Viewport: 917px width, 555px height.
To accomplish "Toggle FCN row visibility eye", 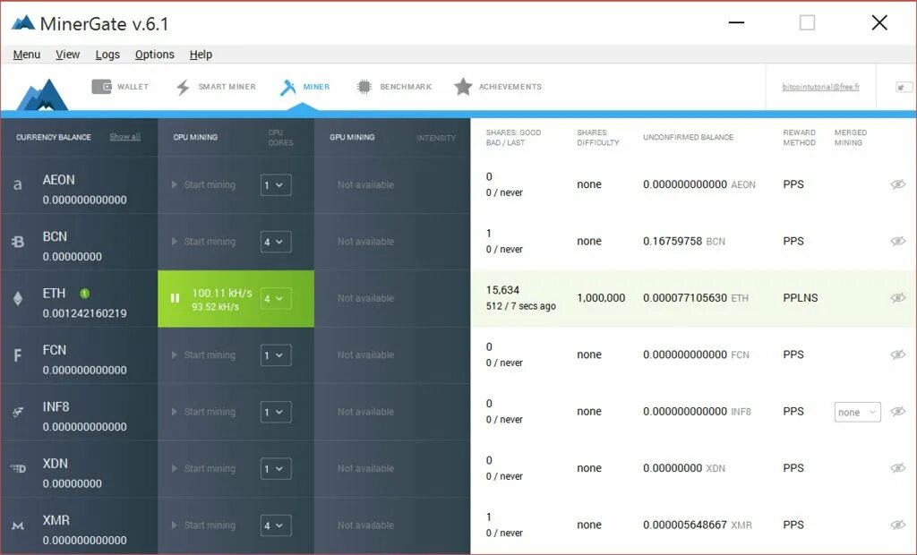I will pyautogui.click(x=897, y=354).
